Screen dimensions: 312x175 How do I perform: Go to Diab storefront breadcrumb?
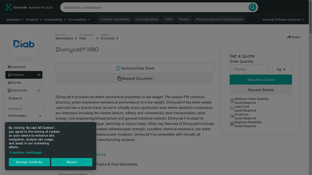(x=83, y=38)
